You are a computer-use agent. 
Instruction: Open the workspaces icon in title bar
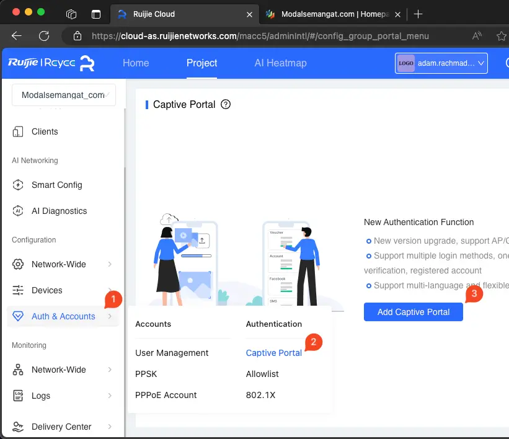click(x=71, y=14)
